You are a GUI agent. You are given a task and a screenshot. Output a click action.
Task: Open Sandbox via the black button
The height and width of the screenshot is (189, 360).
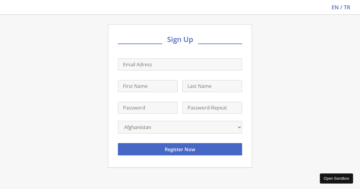pos(336,178)
